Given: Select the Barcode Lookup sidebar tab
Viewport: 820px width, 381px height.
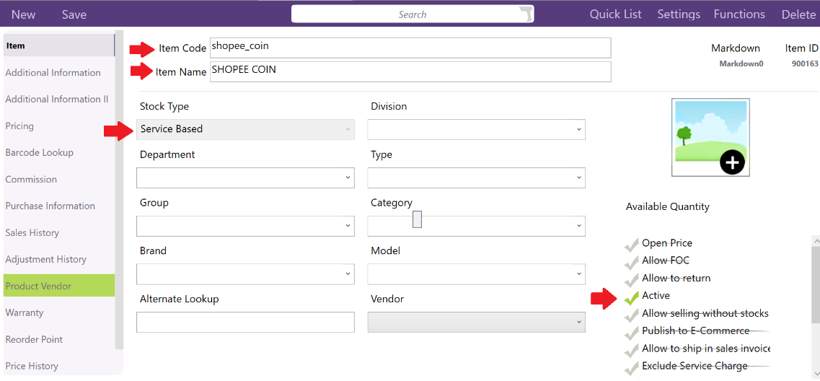Looking at the screenshot, I should [x=39, y=153].
